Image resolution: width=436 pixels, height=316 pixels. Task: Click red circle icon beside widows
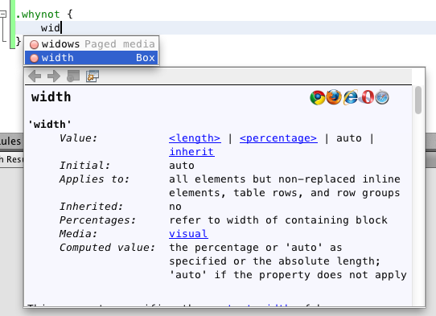pos(35,44)
